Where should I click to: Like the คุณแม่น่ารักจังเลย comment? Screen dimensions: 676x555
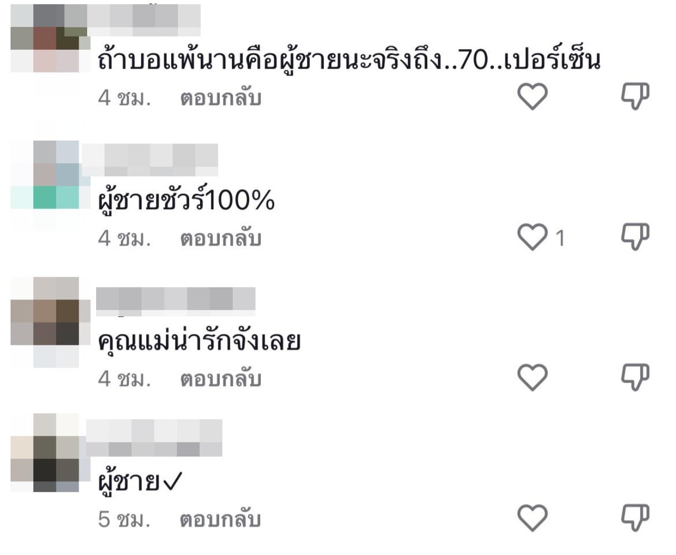pyautogui.click(x=532, y=378)
